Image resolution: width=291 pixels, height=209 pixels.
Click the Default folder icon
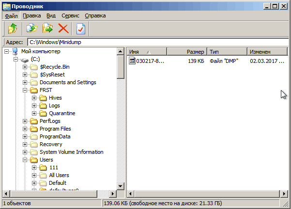tap(43, 183)
